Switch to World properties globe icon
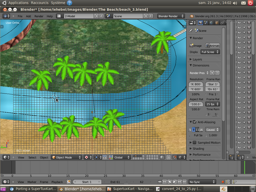 pos(211,23)
